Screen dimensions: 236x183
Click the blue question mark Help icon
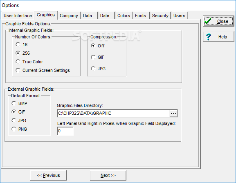208,37
